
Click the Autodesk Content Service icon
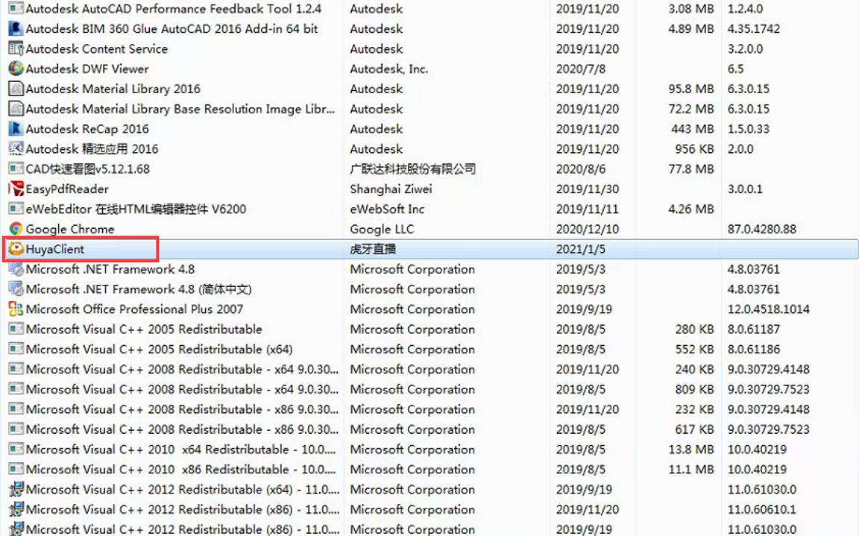click(x=16, y=48)
